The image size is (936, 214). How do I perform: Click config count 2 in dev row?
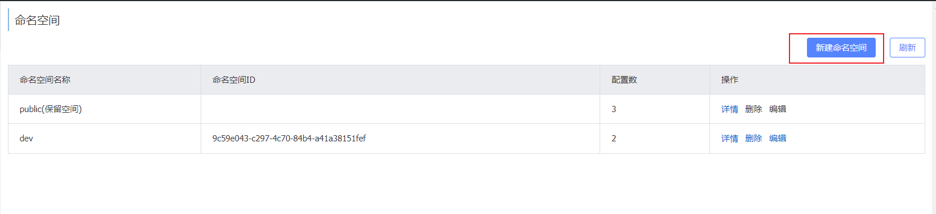[614, 139]
